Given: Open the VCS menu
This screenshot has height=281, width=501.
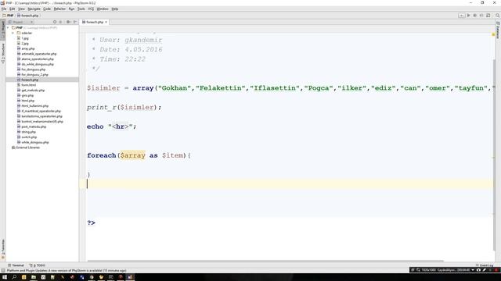Looking at the screenshot, I should [x=91, y=9].
